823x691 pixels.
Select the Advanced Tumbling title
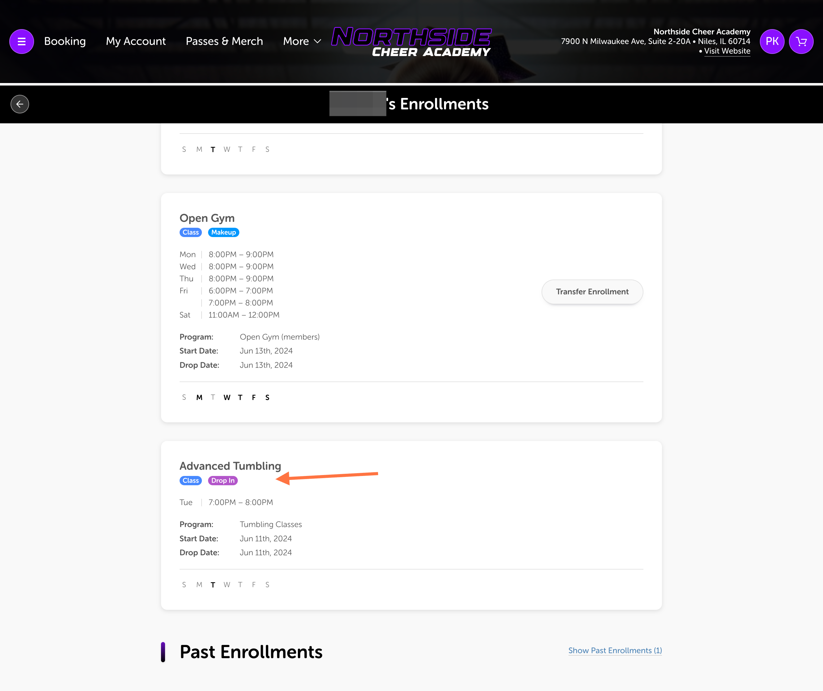(x=230, y=466)
